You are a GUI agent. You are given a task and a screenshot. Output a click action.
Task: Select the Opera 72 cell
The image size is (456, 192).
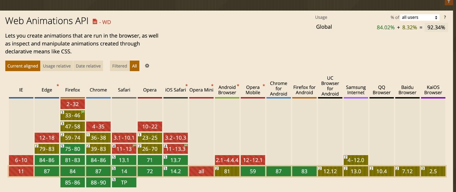(150, 171)
